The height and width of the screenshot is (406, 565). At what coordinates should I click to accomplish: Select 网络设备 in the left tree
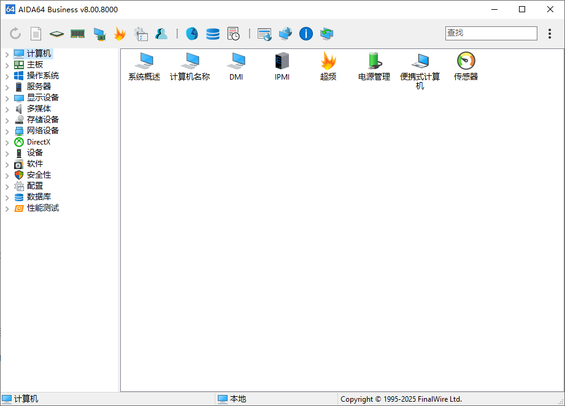click(42, 131)
